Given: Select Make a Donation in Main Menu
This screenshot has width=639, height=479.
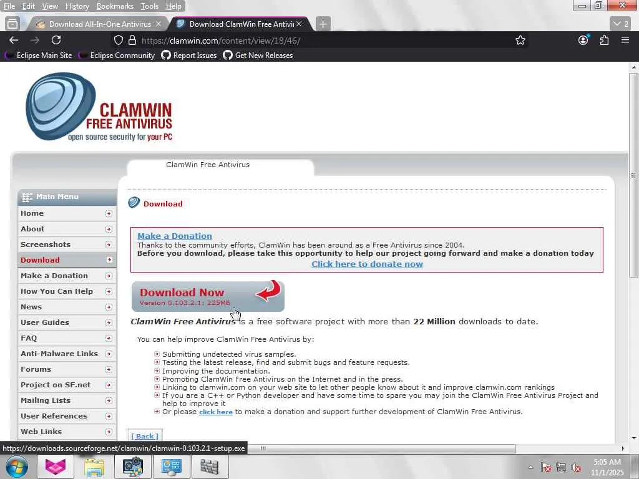Looking at the screenshot, I should pos(67,276).
